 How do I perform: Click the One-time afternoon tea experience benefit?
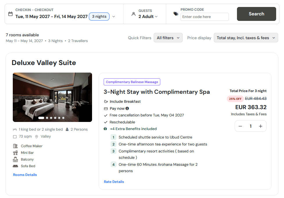pos(163,144)
